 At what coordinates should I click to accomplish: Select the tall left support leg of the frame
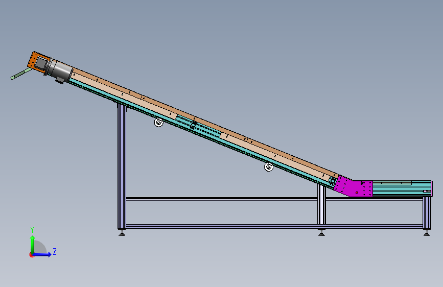(x=122, y=165)
